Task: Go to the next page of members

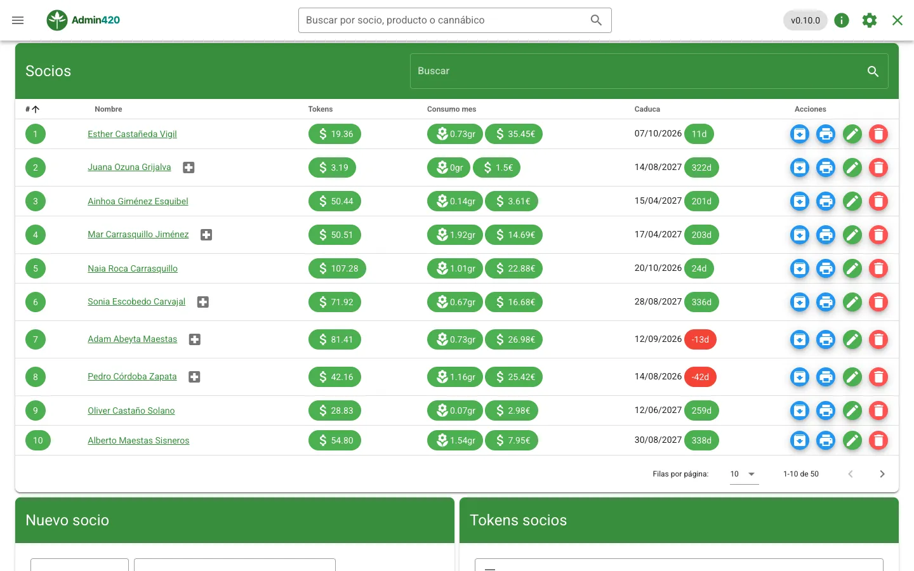Action: 882,474
